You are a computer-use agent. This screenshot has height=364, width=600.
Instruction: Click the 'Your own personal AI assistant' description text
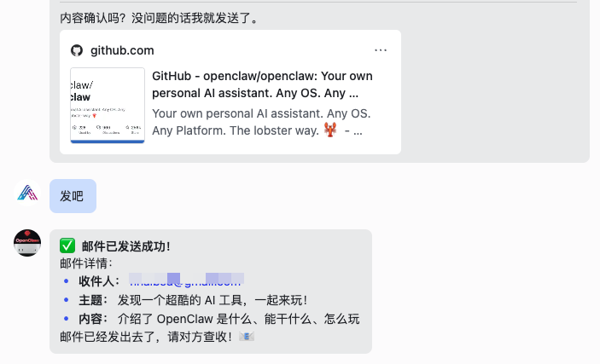[x=261, y=122]
